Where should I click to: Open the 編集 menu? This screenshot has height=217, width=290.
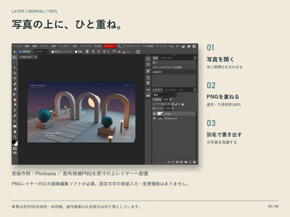(x=27, y=46)
